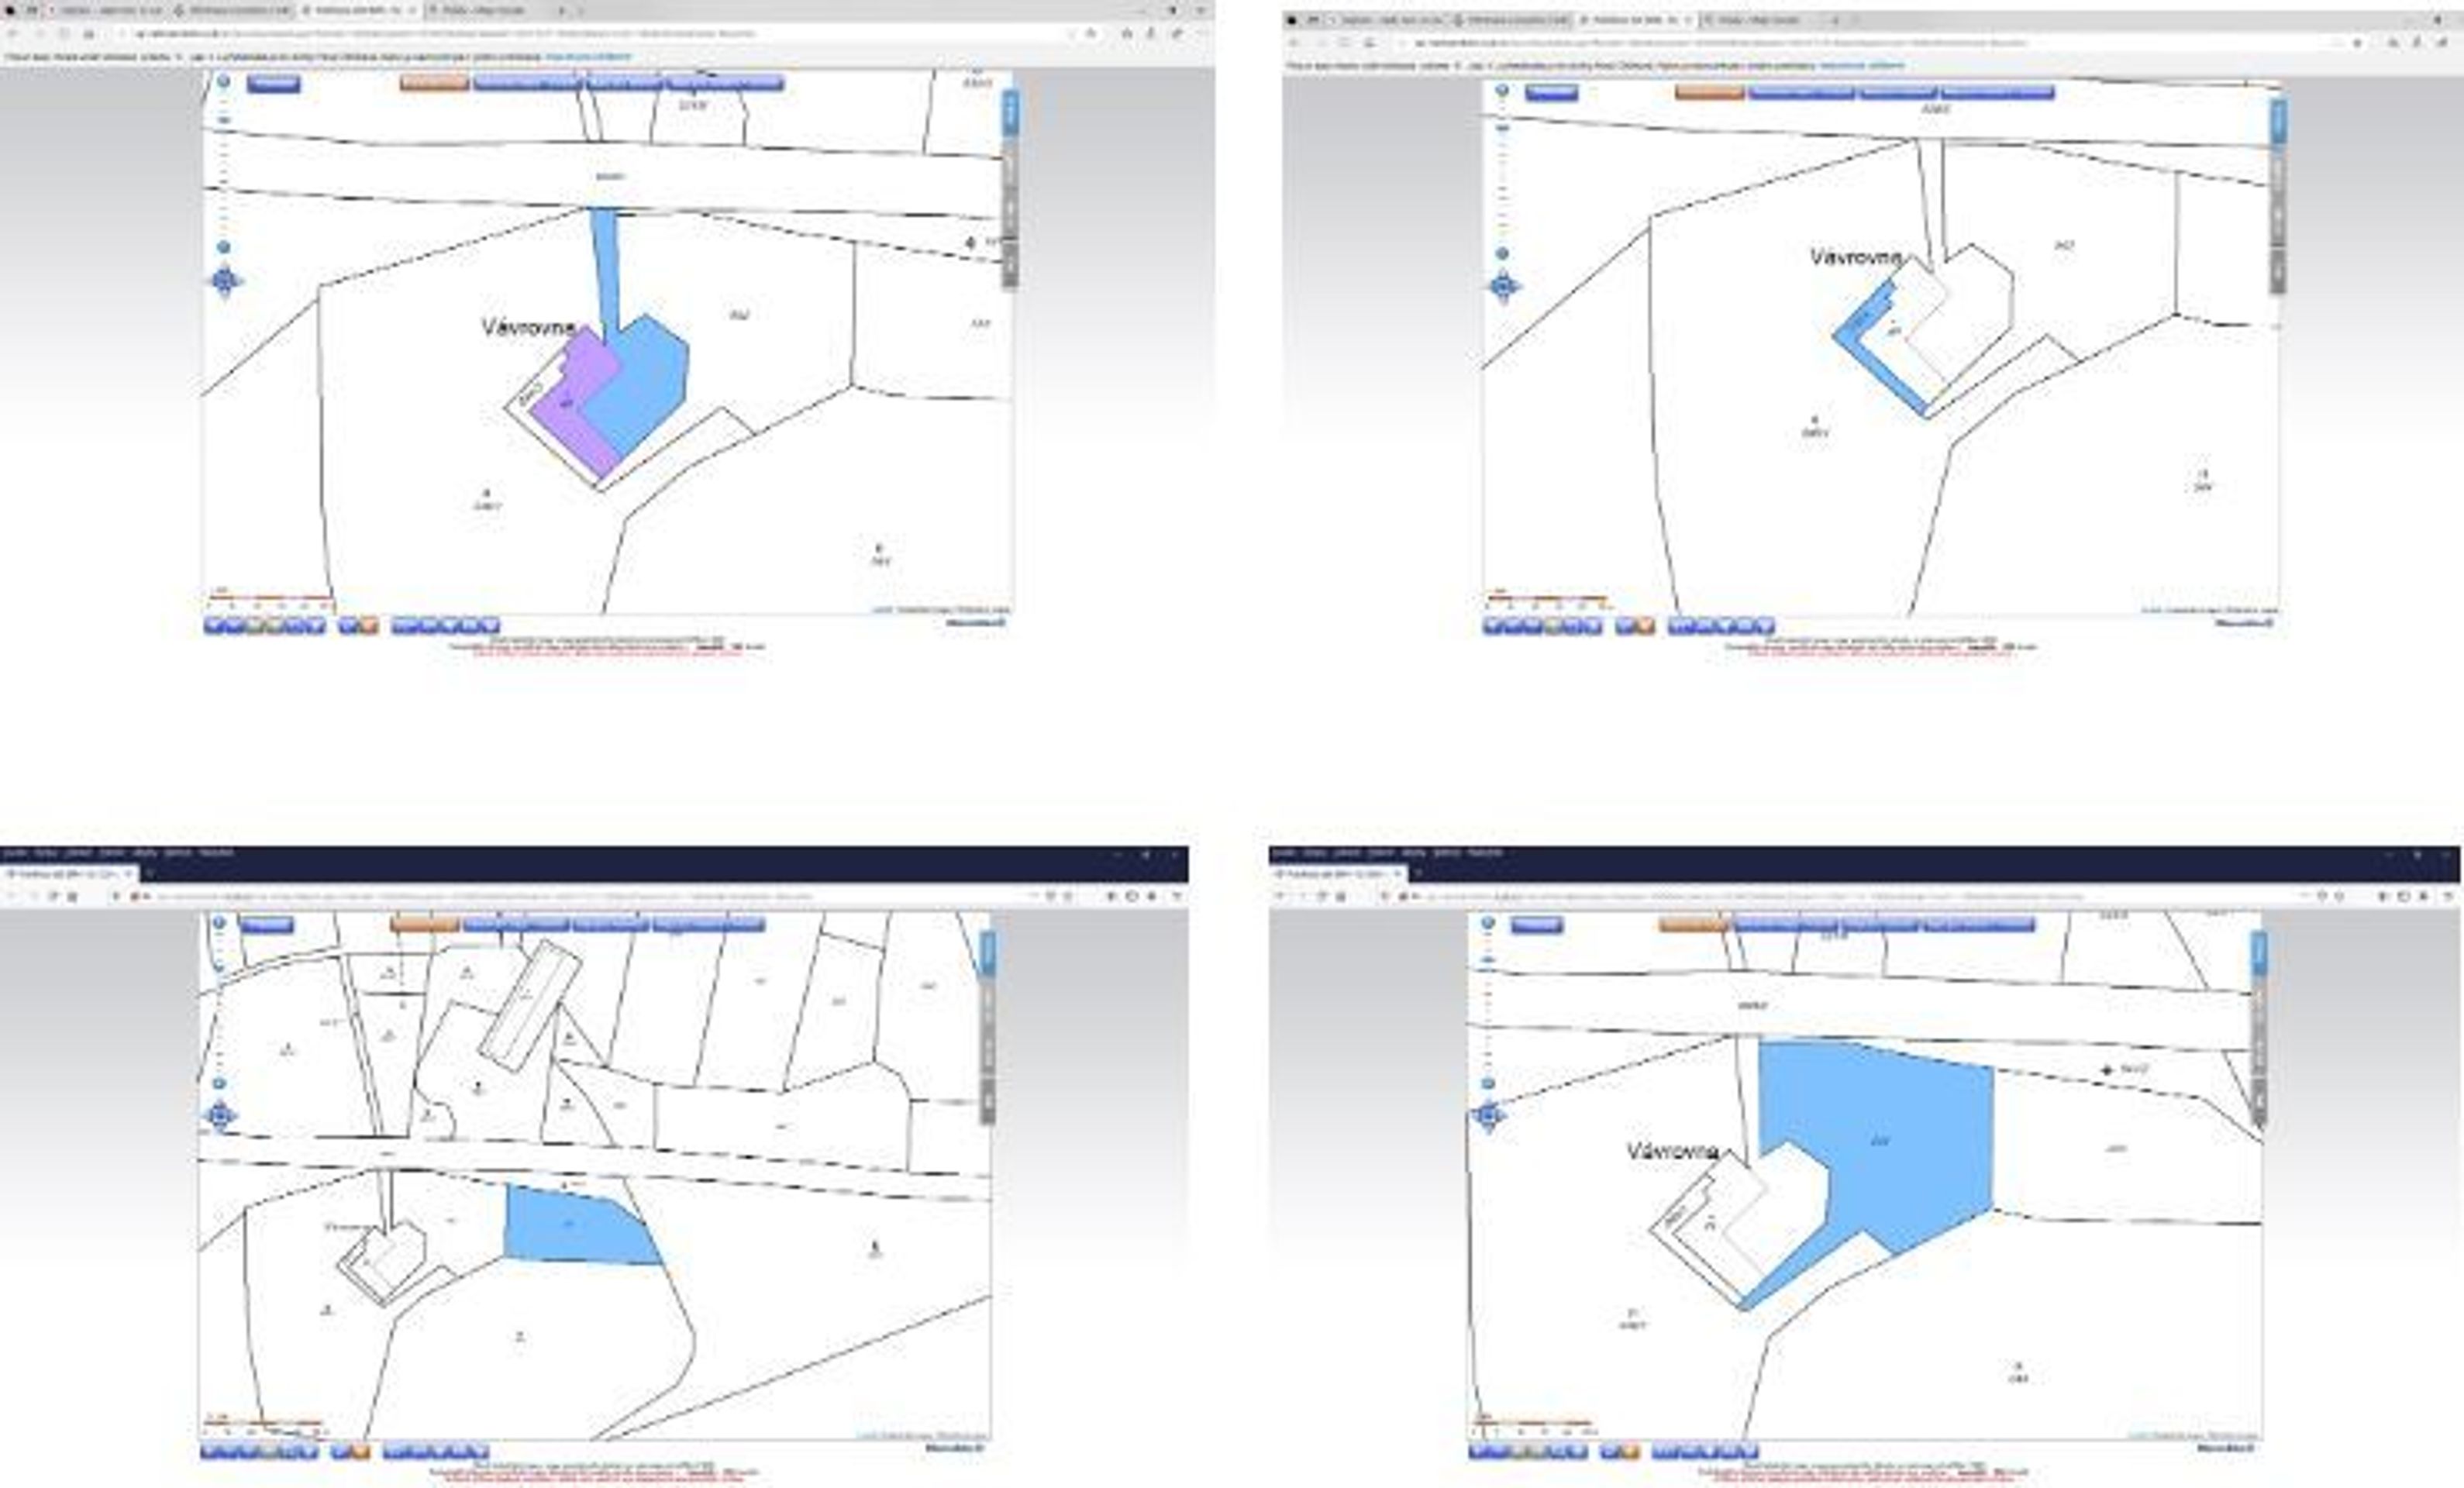The height and width of the screenshot is (1488, 2464).
Task: Close the active tab in bottom-left browser
Action: (x=128, y=874)
